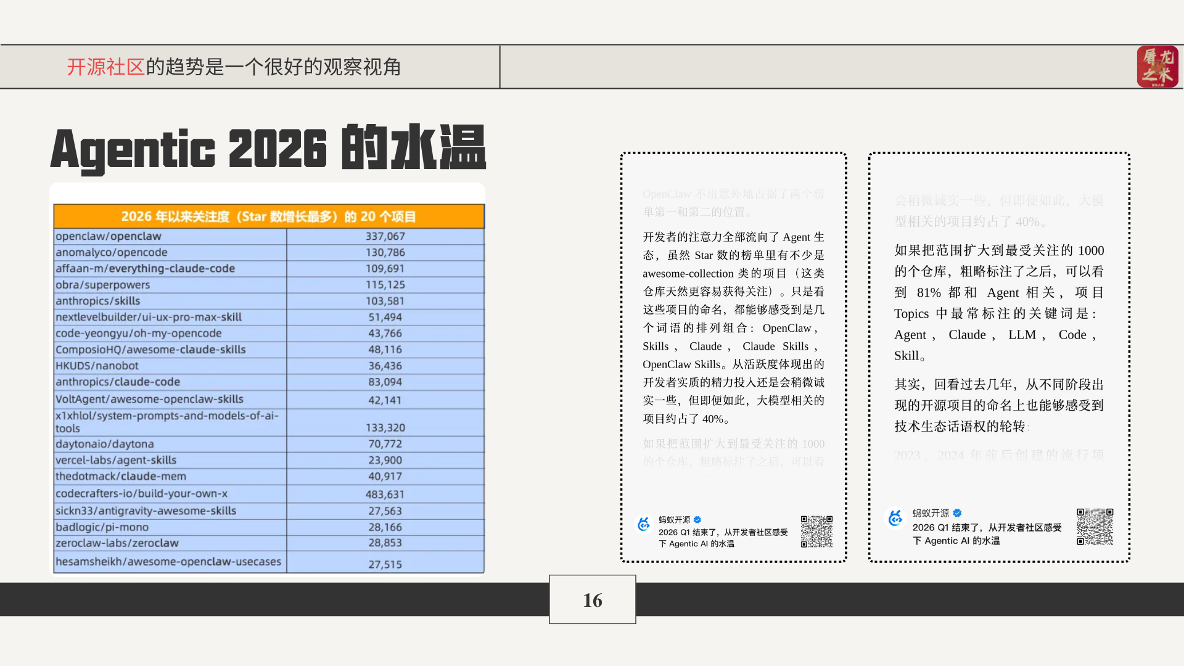Click the QR code in the left card
This screenshot has width=1184, height=666.
[x=816, y=532]
